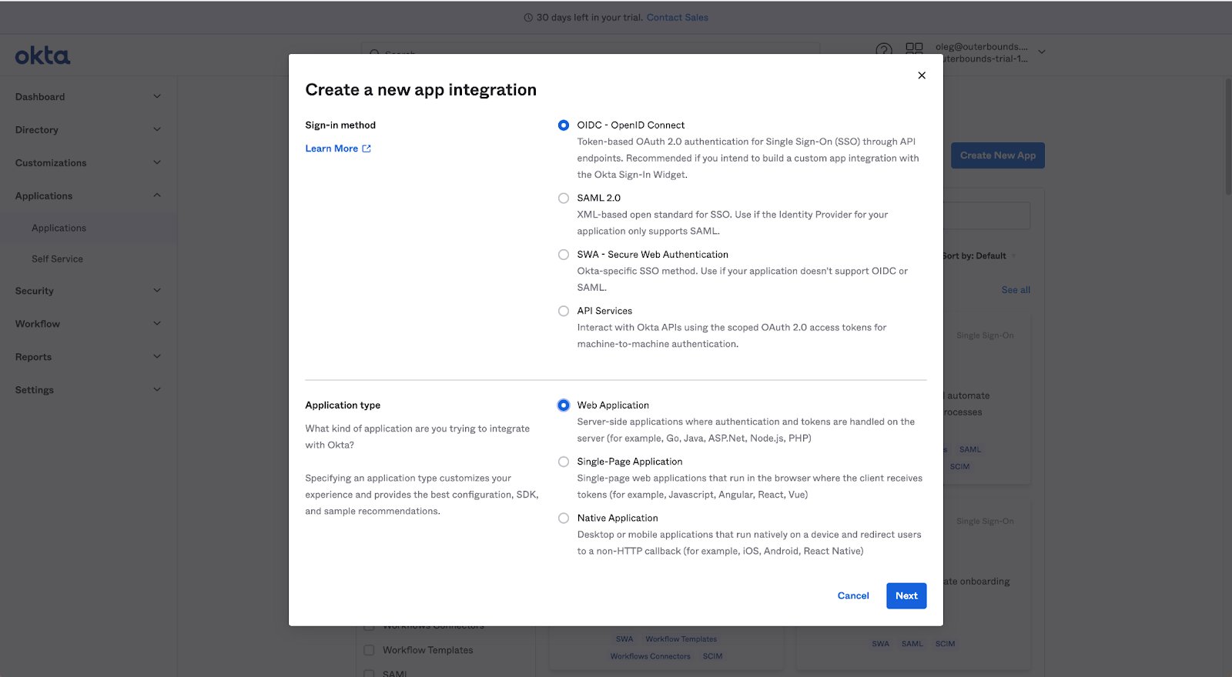Viewport: 1232px width, 677px height.
Task: Toggle the Workflow Templates checkbox
Action: click(369, 650)
